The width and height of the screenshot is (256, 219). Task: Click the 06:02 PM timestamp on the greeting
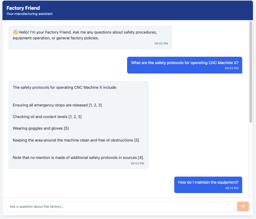pos(161,43)
